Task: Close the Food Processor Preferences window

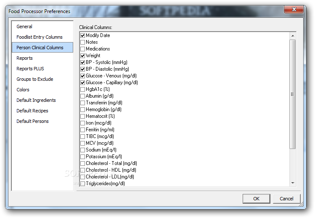Action: coord(294,9)
